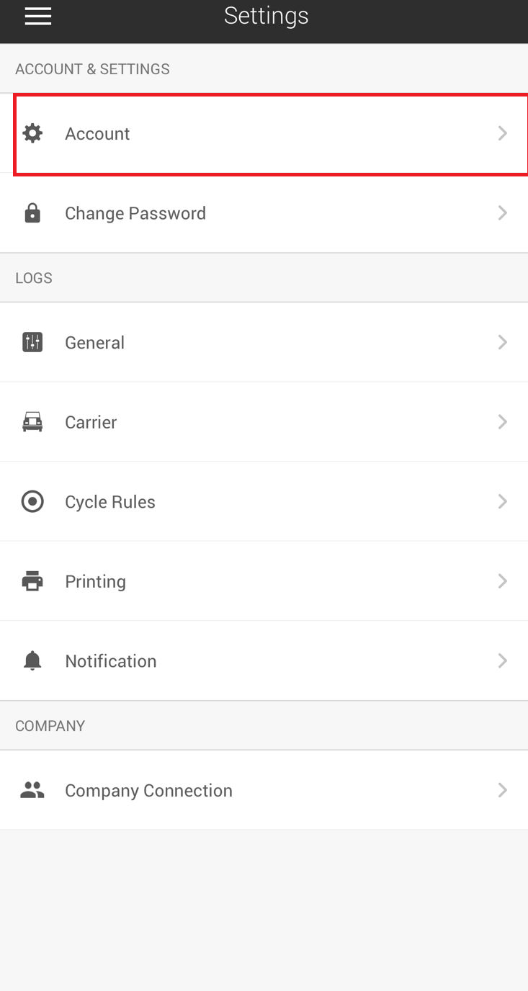Image resolution: width=528 pixels, height=991 pixels.
Task: Tap the Account gear icon
Action: [x=32, y=133]
